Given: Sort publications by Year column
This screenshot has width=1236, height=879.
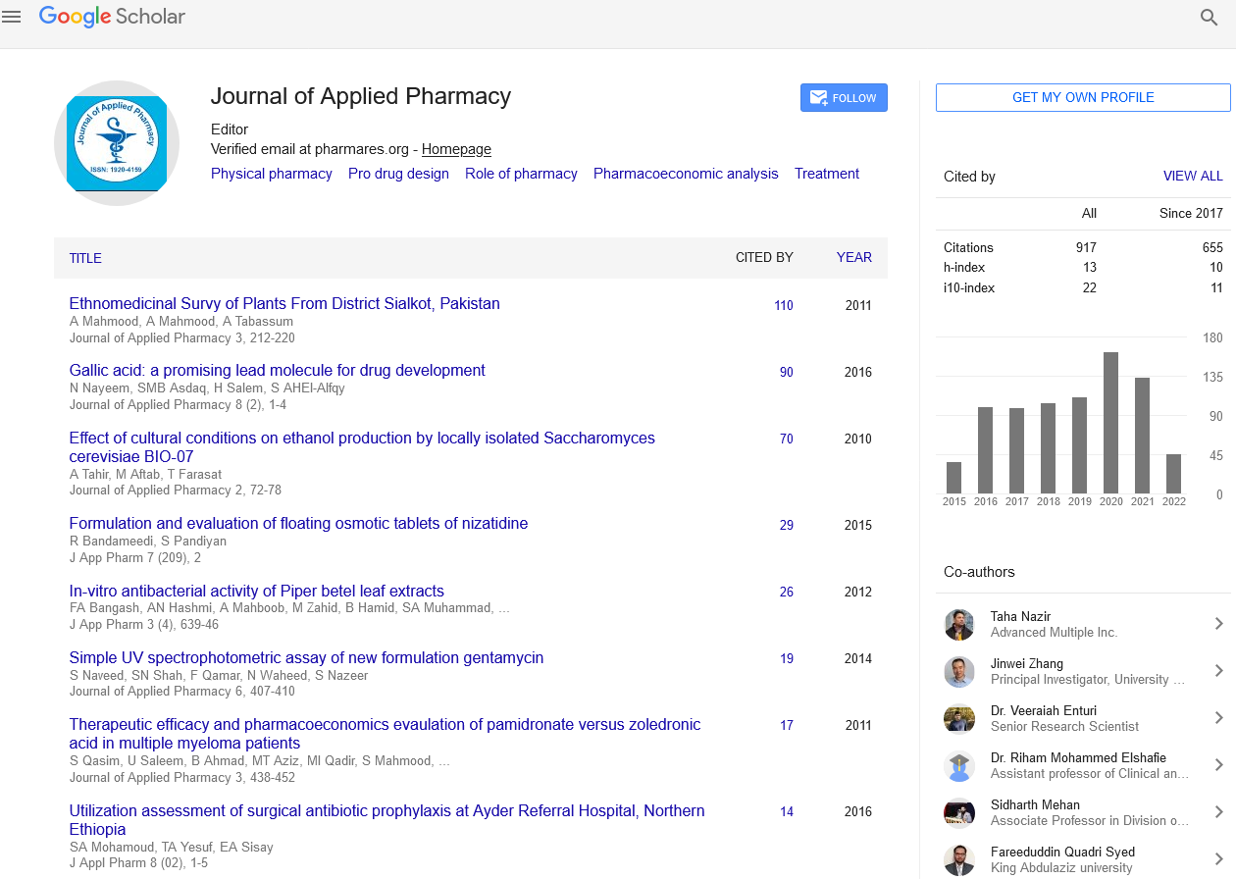Looking at the screenshot, I should click(x=853, y=258).
